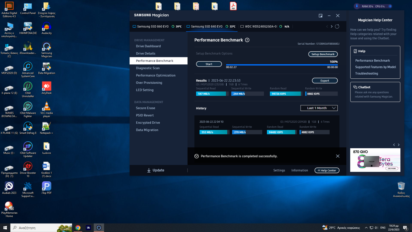Show next Help Center ad banner
The width and height of the screenshot is (412, 232).
399,145
